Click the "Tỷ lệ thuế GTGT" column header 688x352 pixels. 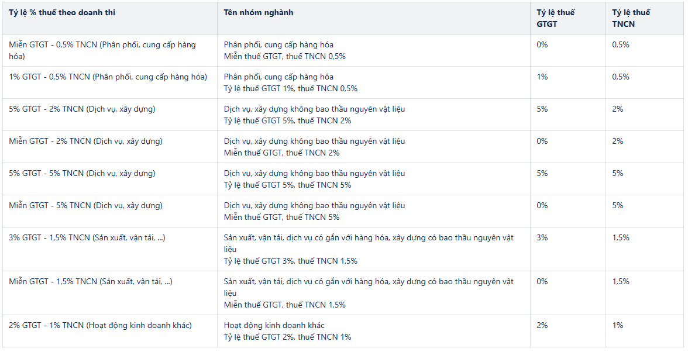(x=556, y=18)
